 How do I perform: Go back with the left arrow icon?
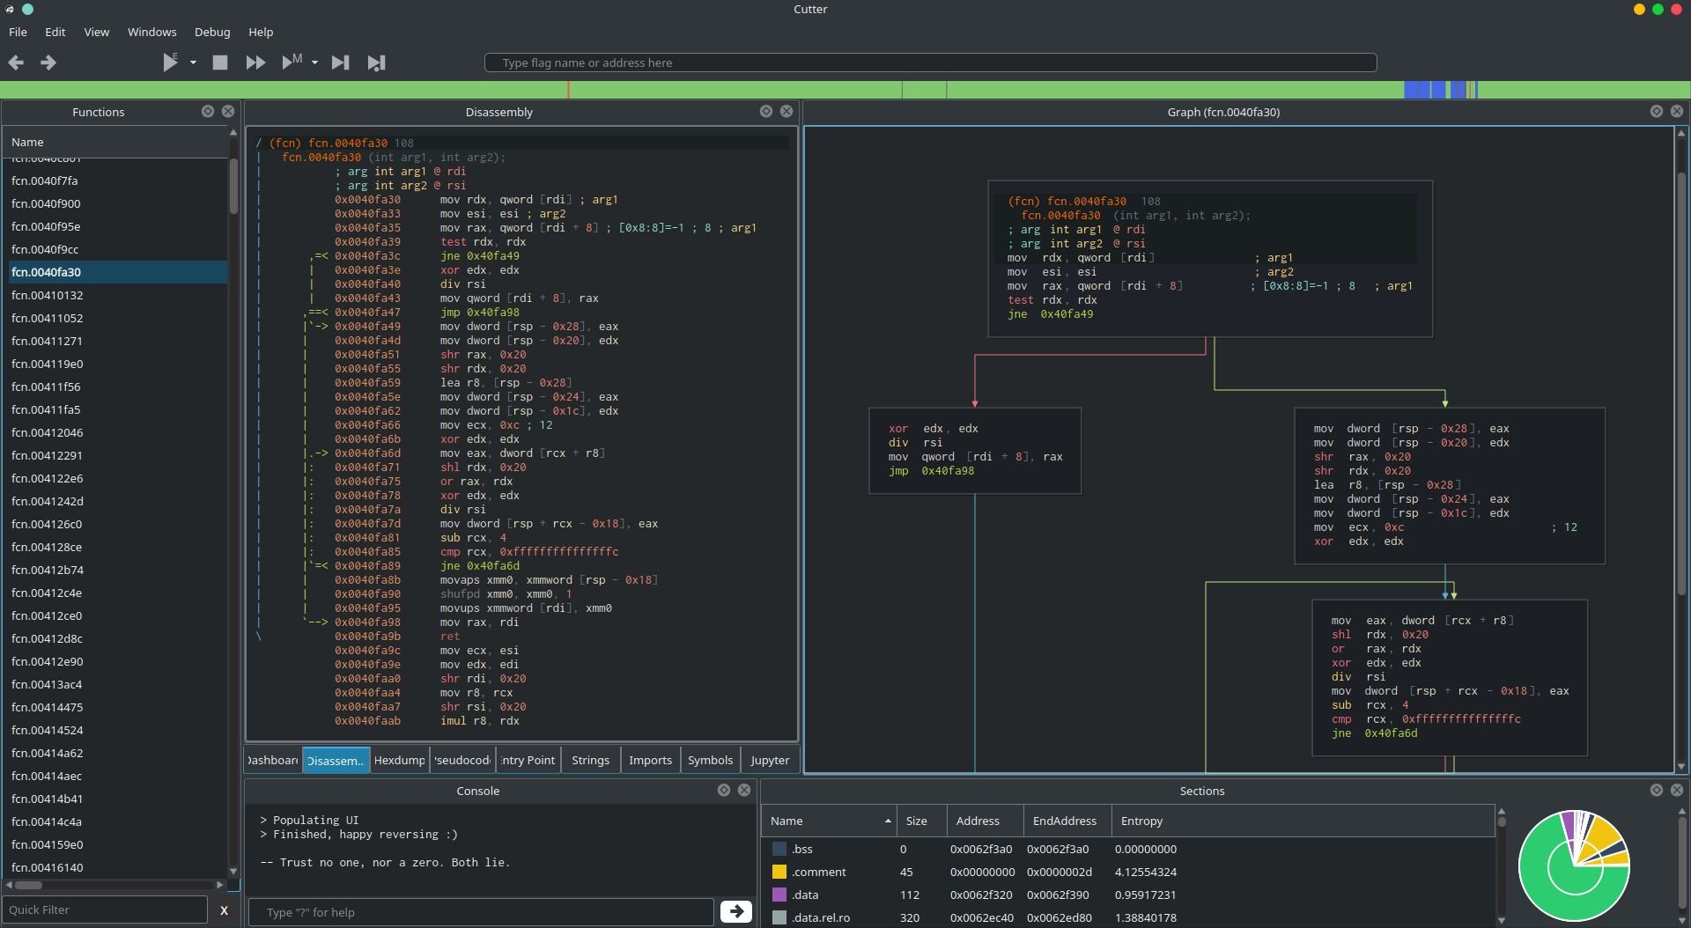[x=16, y=63]
